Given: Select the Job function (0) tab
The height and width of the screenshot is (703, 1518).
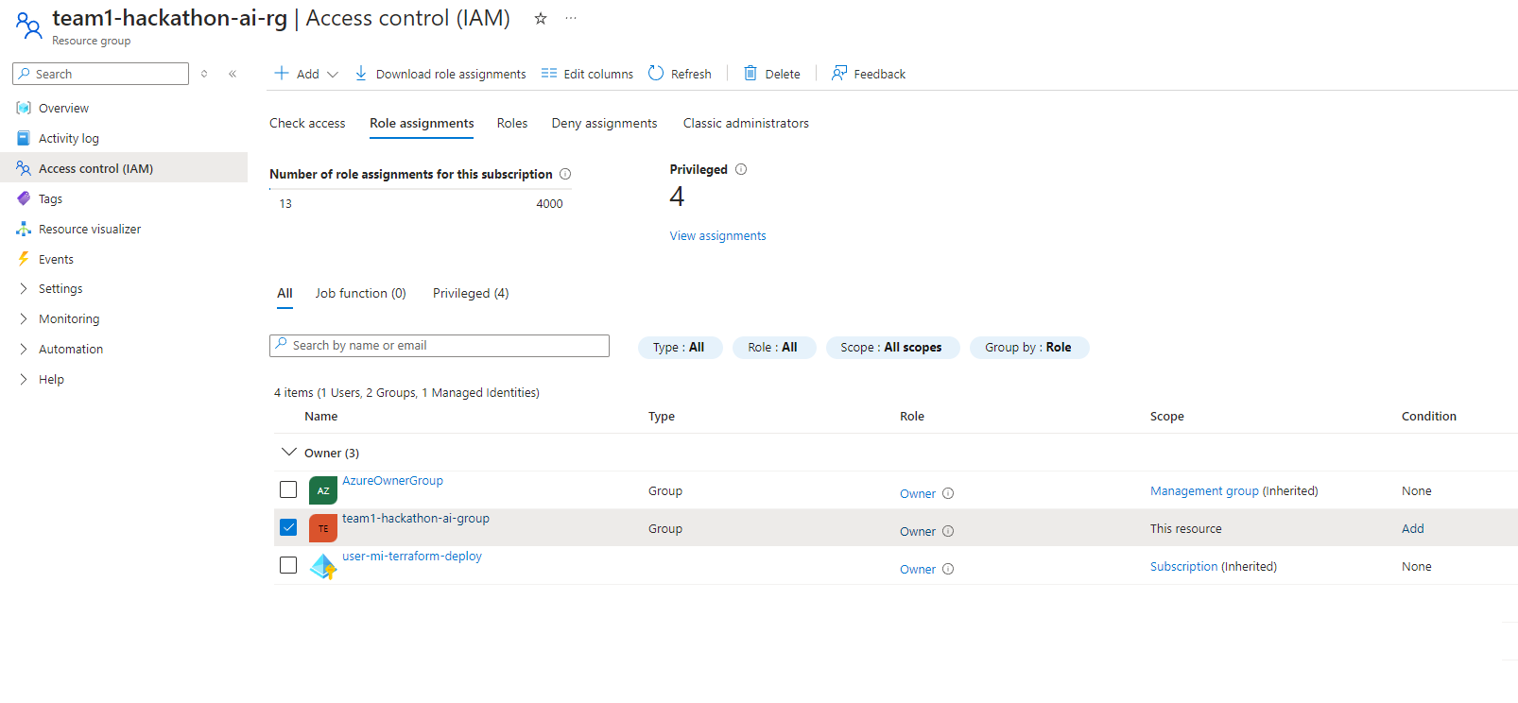Looking at the screenshot, I should coord(361,293).
